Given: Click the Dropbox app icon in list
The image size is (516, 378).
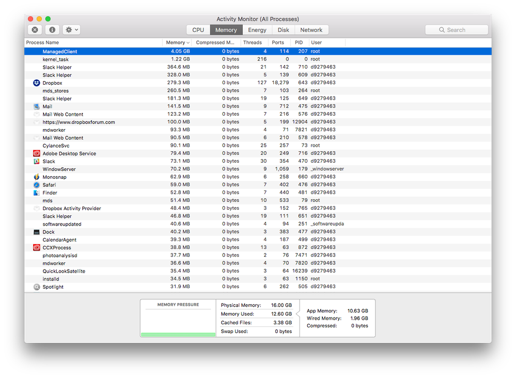Looking at the screenshot, I should click(36, 83).
